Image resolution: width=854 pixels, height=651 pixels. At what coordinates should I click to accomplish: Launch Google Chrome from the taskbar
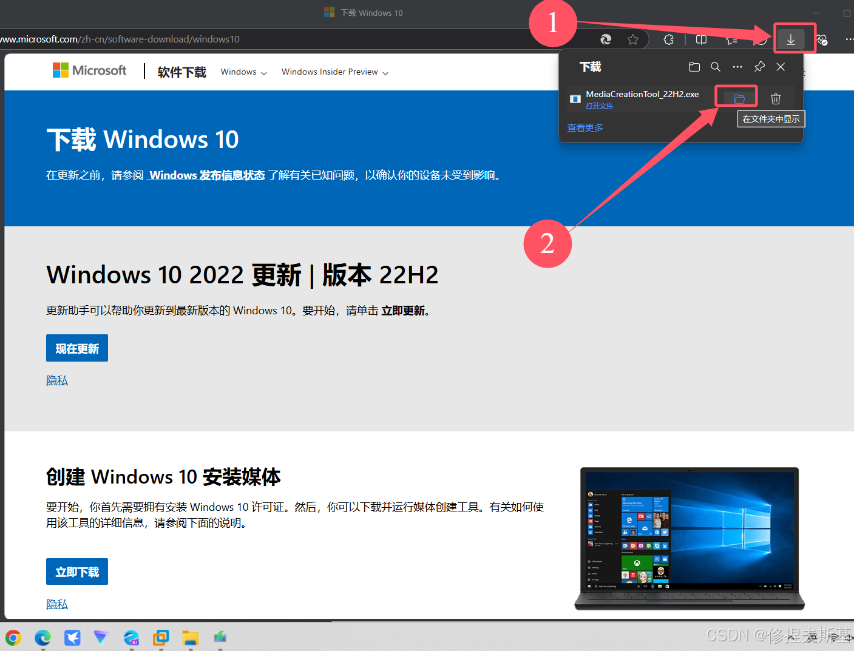tap(13, 638)
